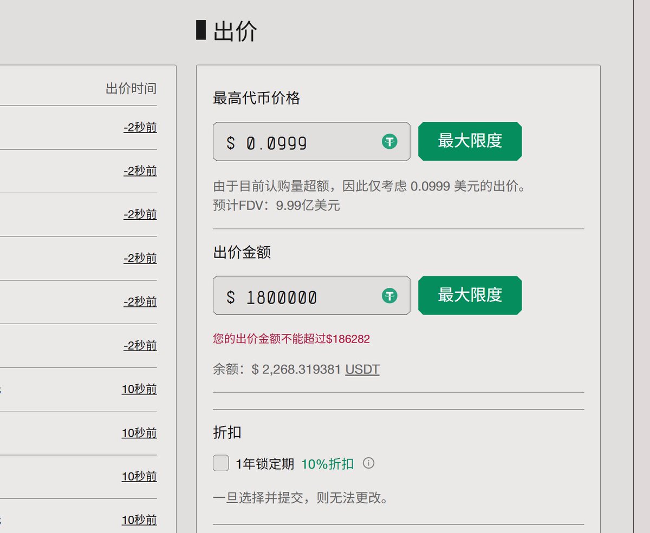This screenshot has width=650, height=533.
Task: Enable the 1年锁定期 checkbox
Action: click(x=221, y=463)
